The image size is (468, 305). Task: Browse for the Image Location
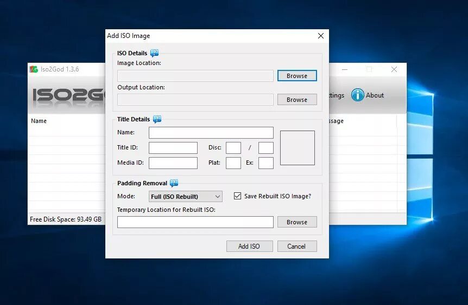(297, 76)
